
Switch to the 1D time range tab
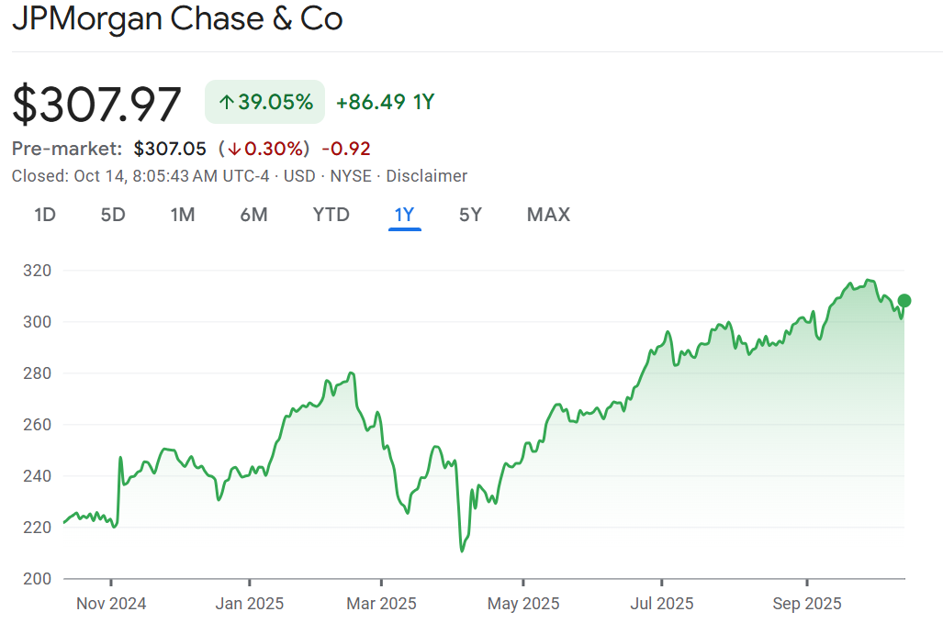(45, 215)
